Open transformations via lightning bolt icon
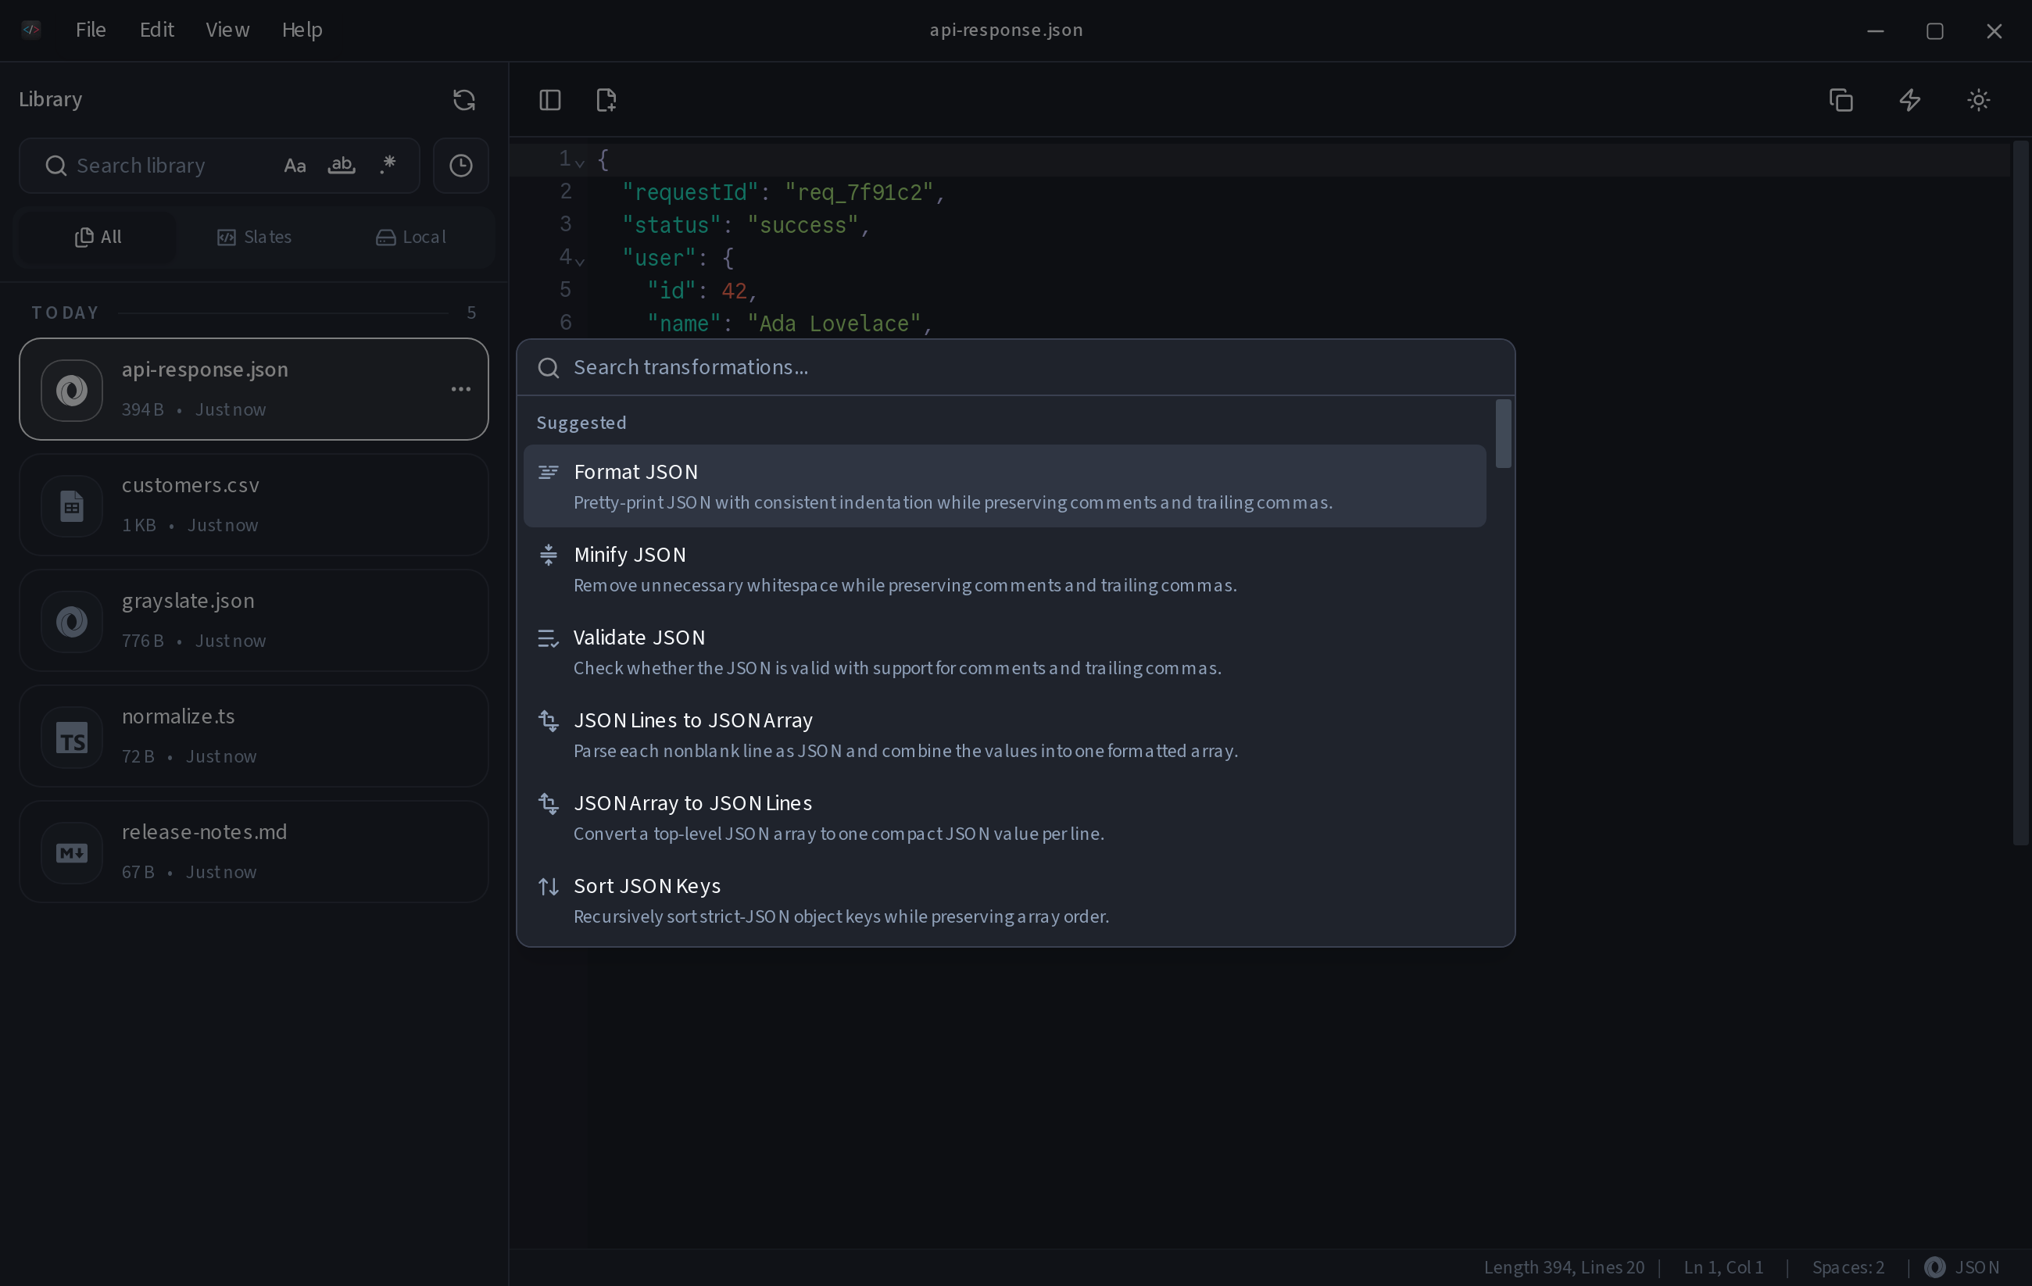 1909,99
